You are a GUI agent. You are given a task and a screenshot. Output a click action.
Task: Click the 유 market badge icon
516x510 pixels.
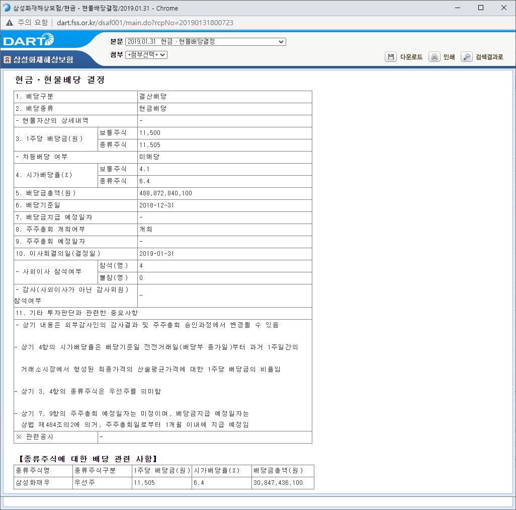(7, 59)
